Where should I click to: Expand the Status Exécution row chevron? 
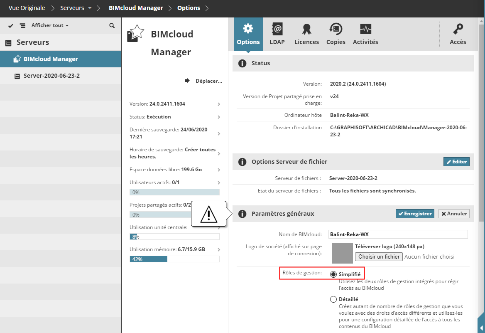point(219,117)
